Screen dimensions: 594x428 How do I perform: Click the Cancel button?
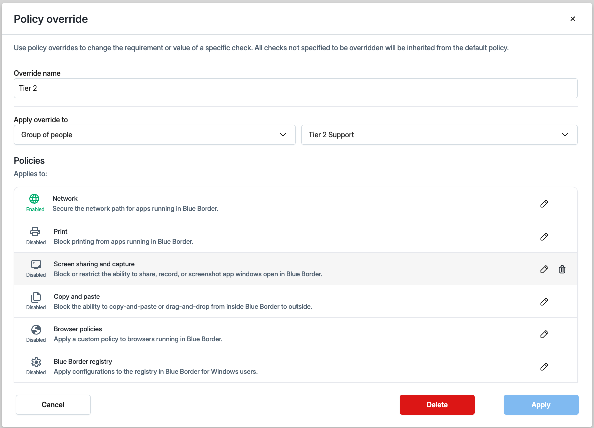[x=53, y=405]
